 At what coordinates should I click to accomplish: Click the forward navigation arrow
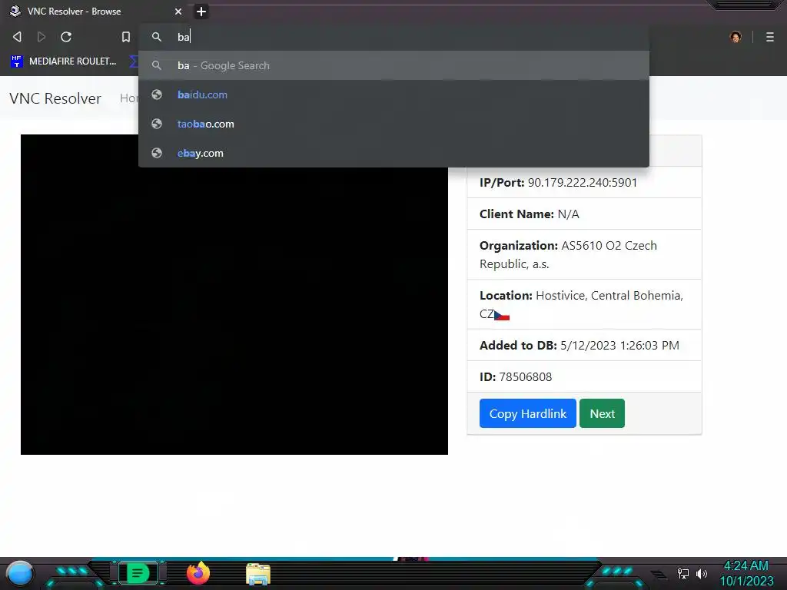[42, 37]
